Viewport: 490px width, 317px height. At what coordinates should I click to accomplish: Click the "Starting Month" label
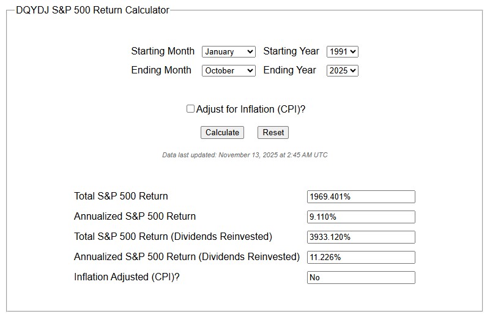point(163,51)
